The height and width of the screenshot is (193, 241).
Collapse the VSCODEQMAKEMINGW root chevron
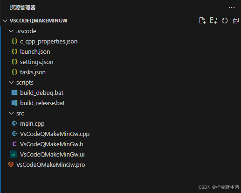pyautogui.click(x=5, y=21)
